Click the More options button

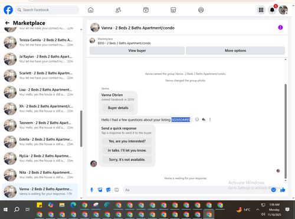[x=235, y=51]
